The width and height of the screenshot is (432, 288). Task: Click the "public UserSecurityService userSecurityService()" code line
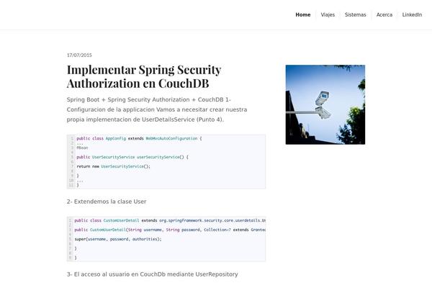[x=132, y=157]
